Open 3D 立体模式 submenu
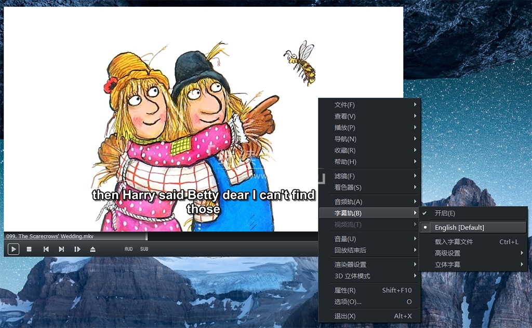The height and width of the screenshot is (328, 532). point(352,276)
